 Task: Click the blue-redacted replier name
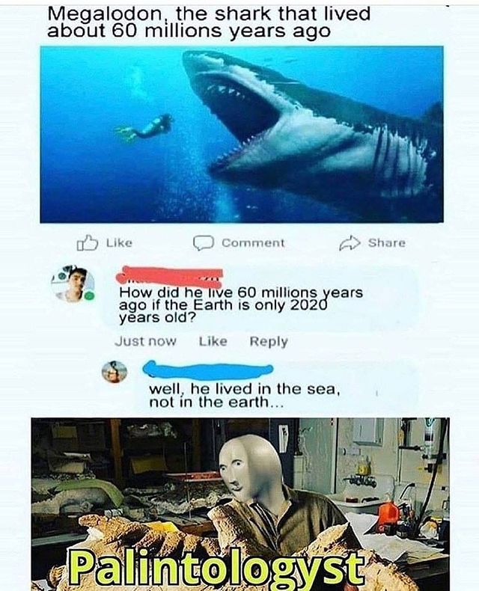(208, 370)
